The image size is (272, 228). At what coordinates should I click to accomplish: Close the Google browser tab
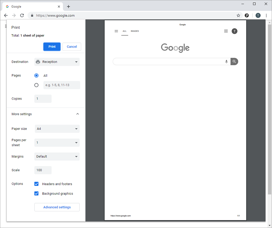pos(59,6)
